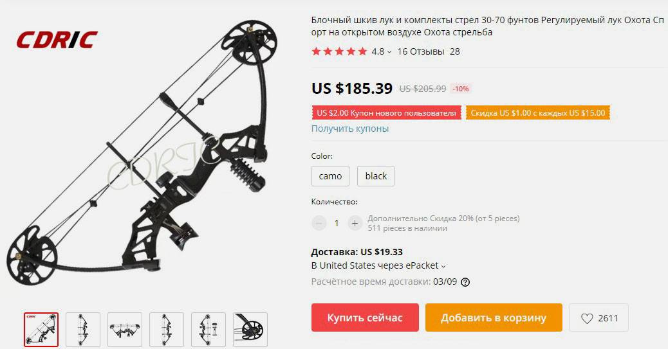Image resolution: width=668 pixels, height=349 pixels.
Task: Select the fifth thumbnail with bow accessories
Action: click(x=209, y=330)
